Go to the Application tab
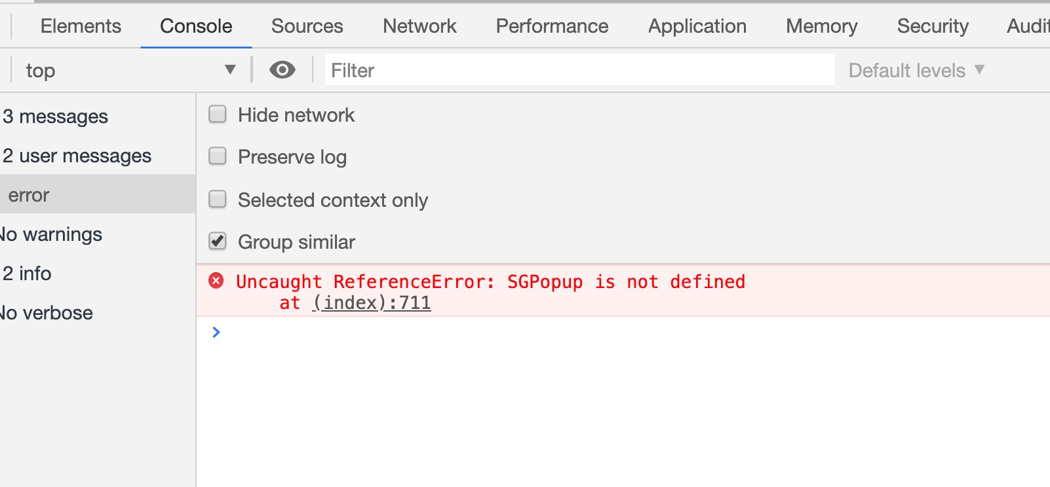Viewport: 1050px width, 487px height. click(697, 26)
